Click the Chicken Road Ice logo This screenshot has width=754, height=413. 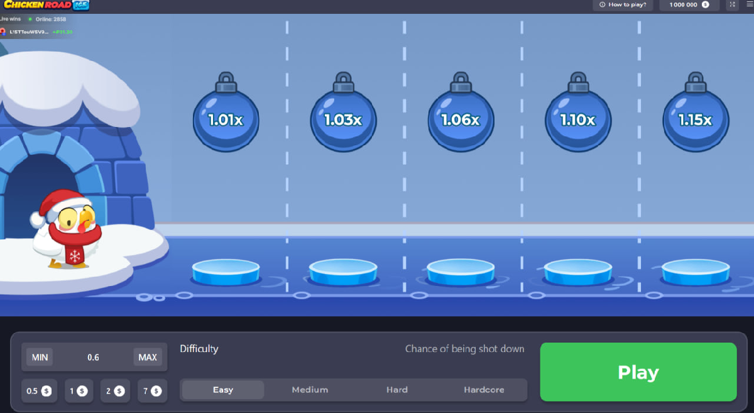click(x=45, y=5)
